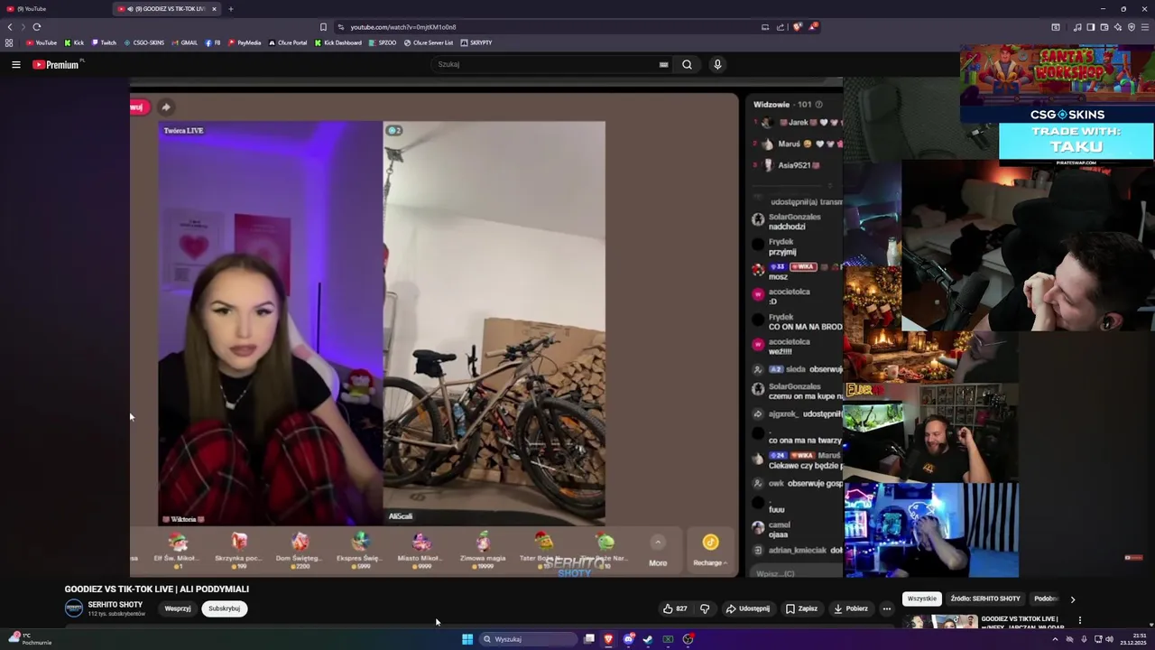Bookmark this page from the address bar
This screenshot has width=1155, height=650.
point(323,27)
